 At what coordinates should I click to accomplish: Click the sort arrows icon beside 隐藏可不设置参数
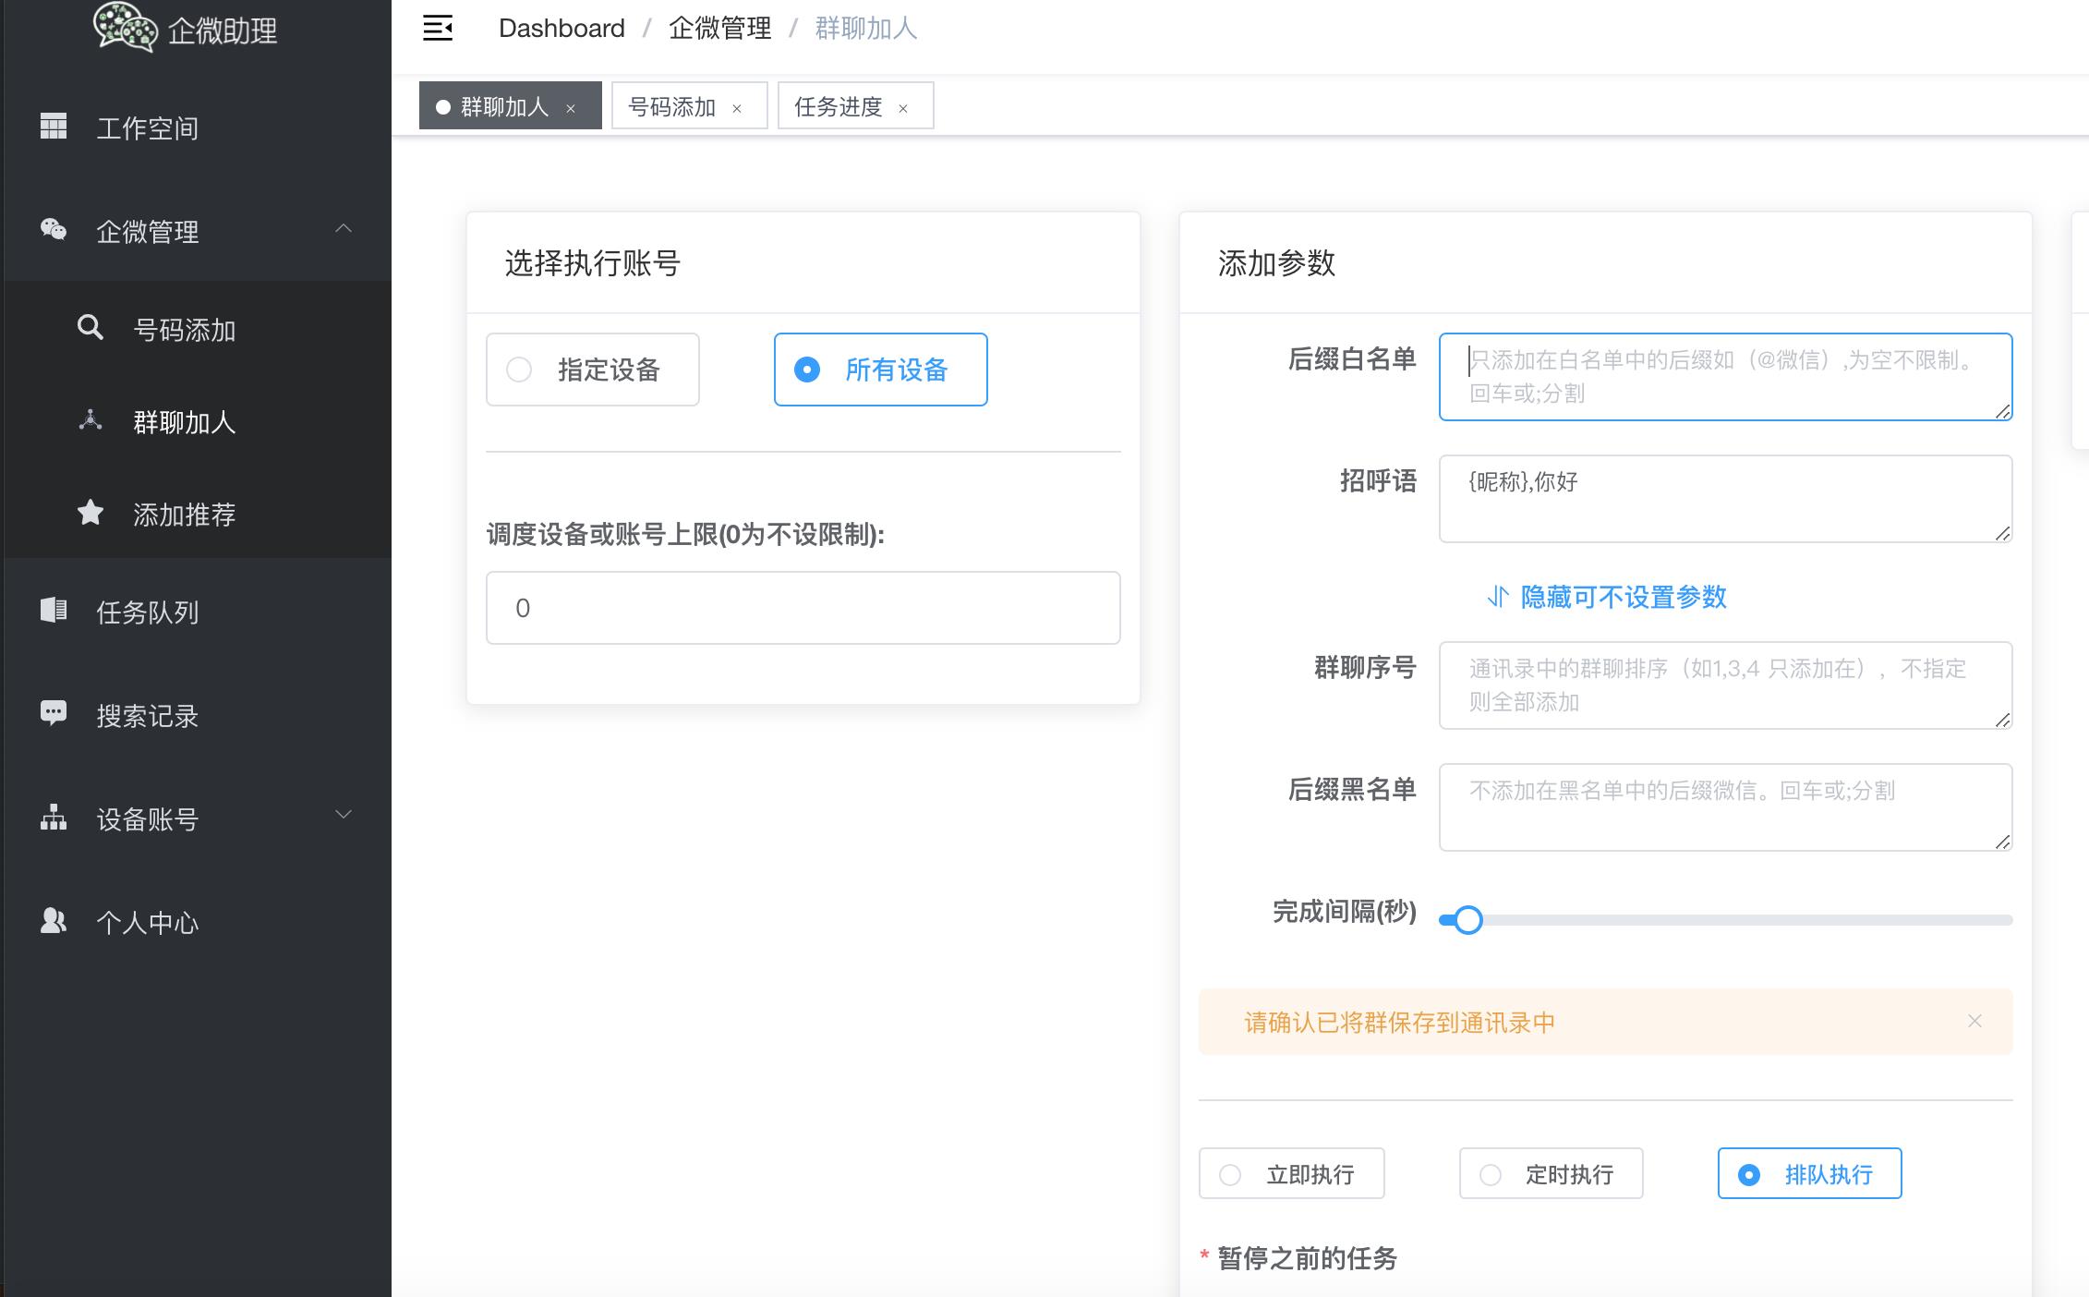tap(1497, 597)
